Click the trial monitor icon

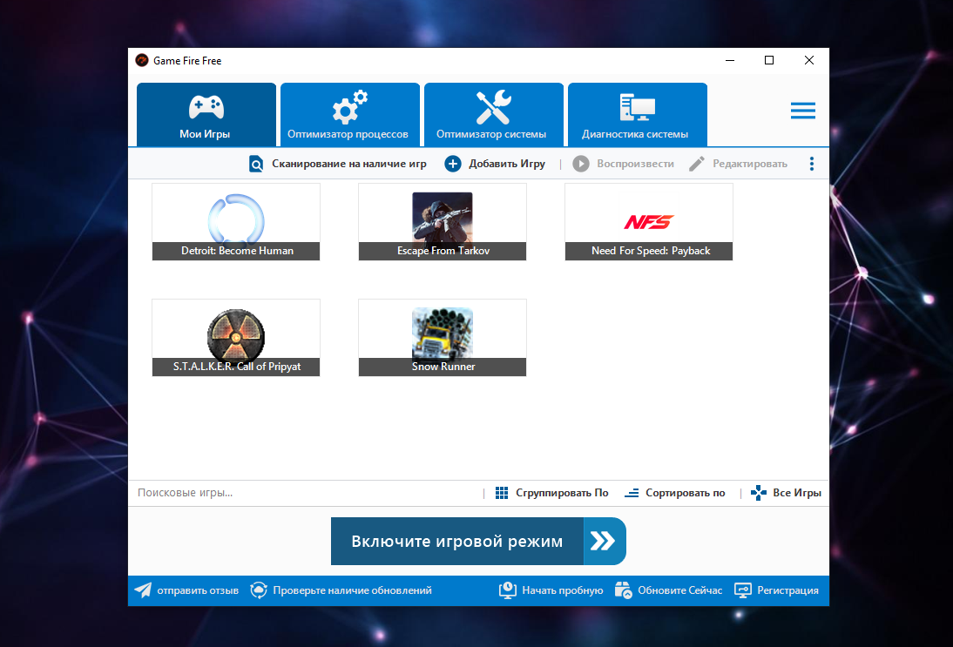coord(508,590)
